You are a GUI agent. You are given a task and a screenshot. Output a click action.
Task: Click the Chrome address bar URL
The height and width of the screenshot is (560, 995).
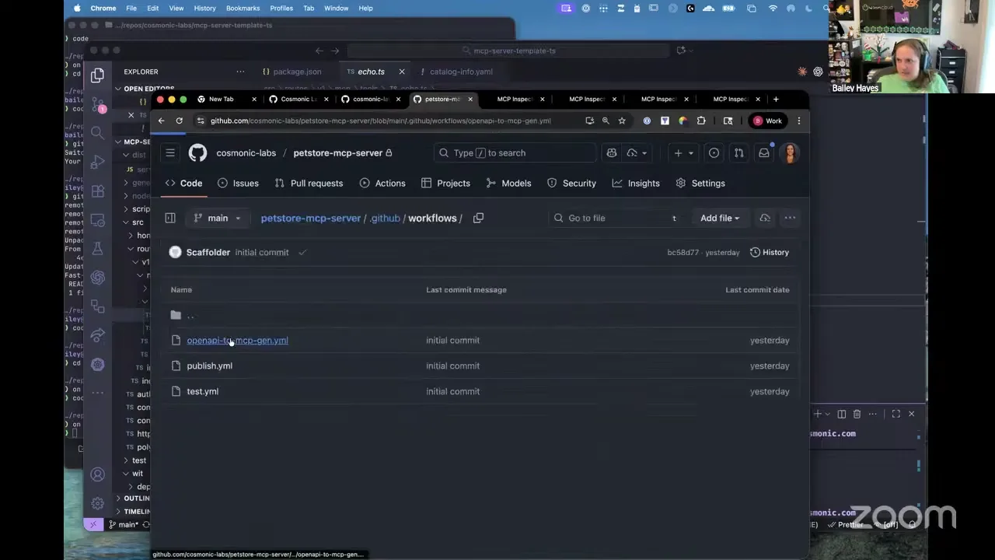380,121
